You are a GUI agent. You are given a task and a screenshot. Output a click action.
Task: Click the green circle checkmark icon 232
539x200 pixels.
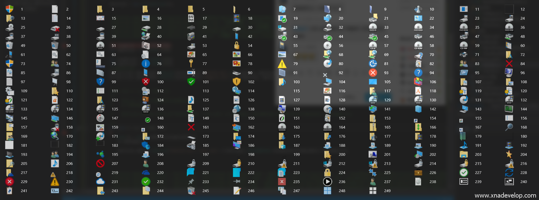[x=146, y=182]
